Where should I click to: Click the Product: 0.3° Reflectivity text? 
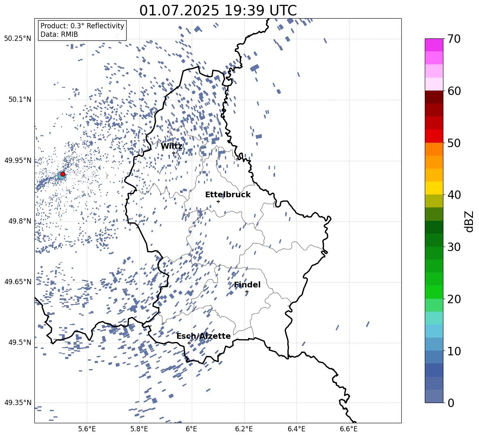pos(82,25)
